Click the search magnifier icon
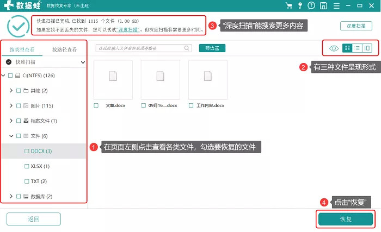The height and width of the screenshot is (232, 381). point(187,48)
